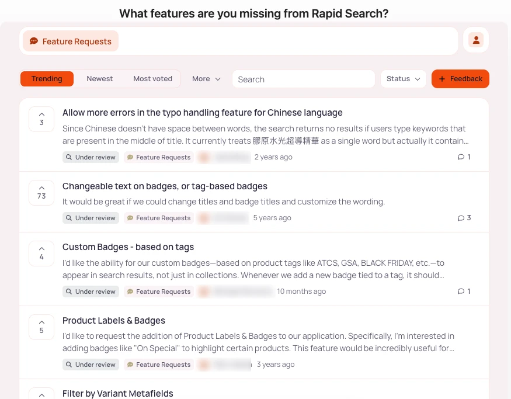Click the heading "What features are you missing"

[x=254, y=13]
